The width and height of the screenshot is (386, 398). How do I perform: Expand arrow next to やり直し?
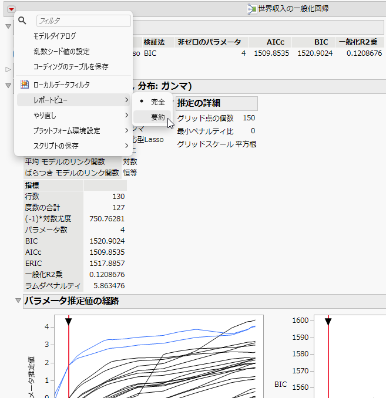[126, 116]
